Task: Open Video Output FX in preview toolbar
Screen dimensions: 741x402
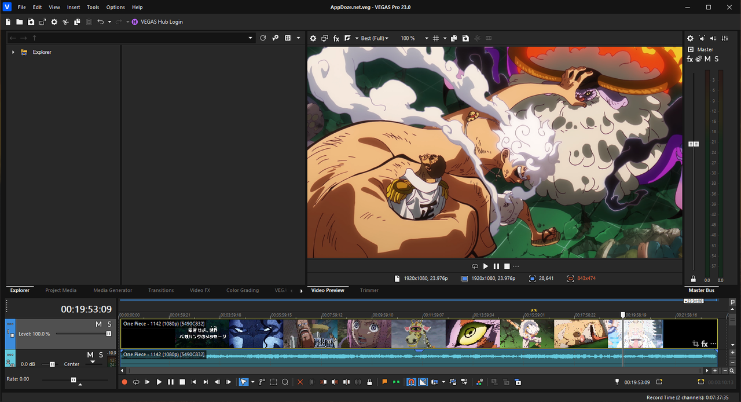Action: tap(336, 38)
